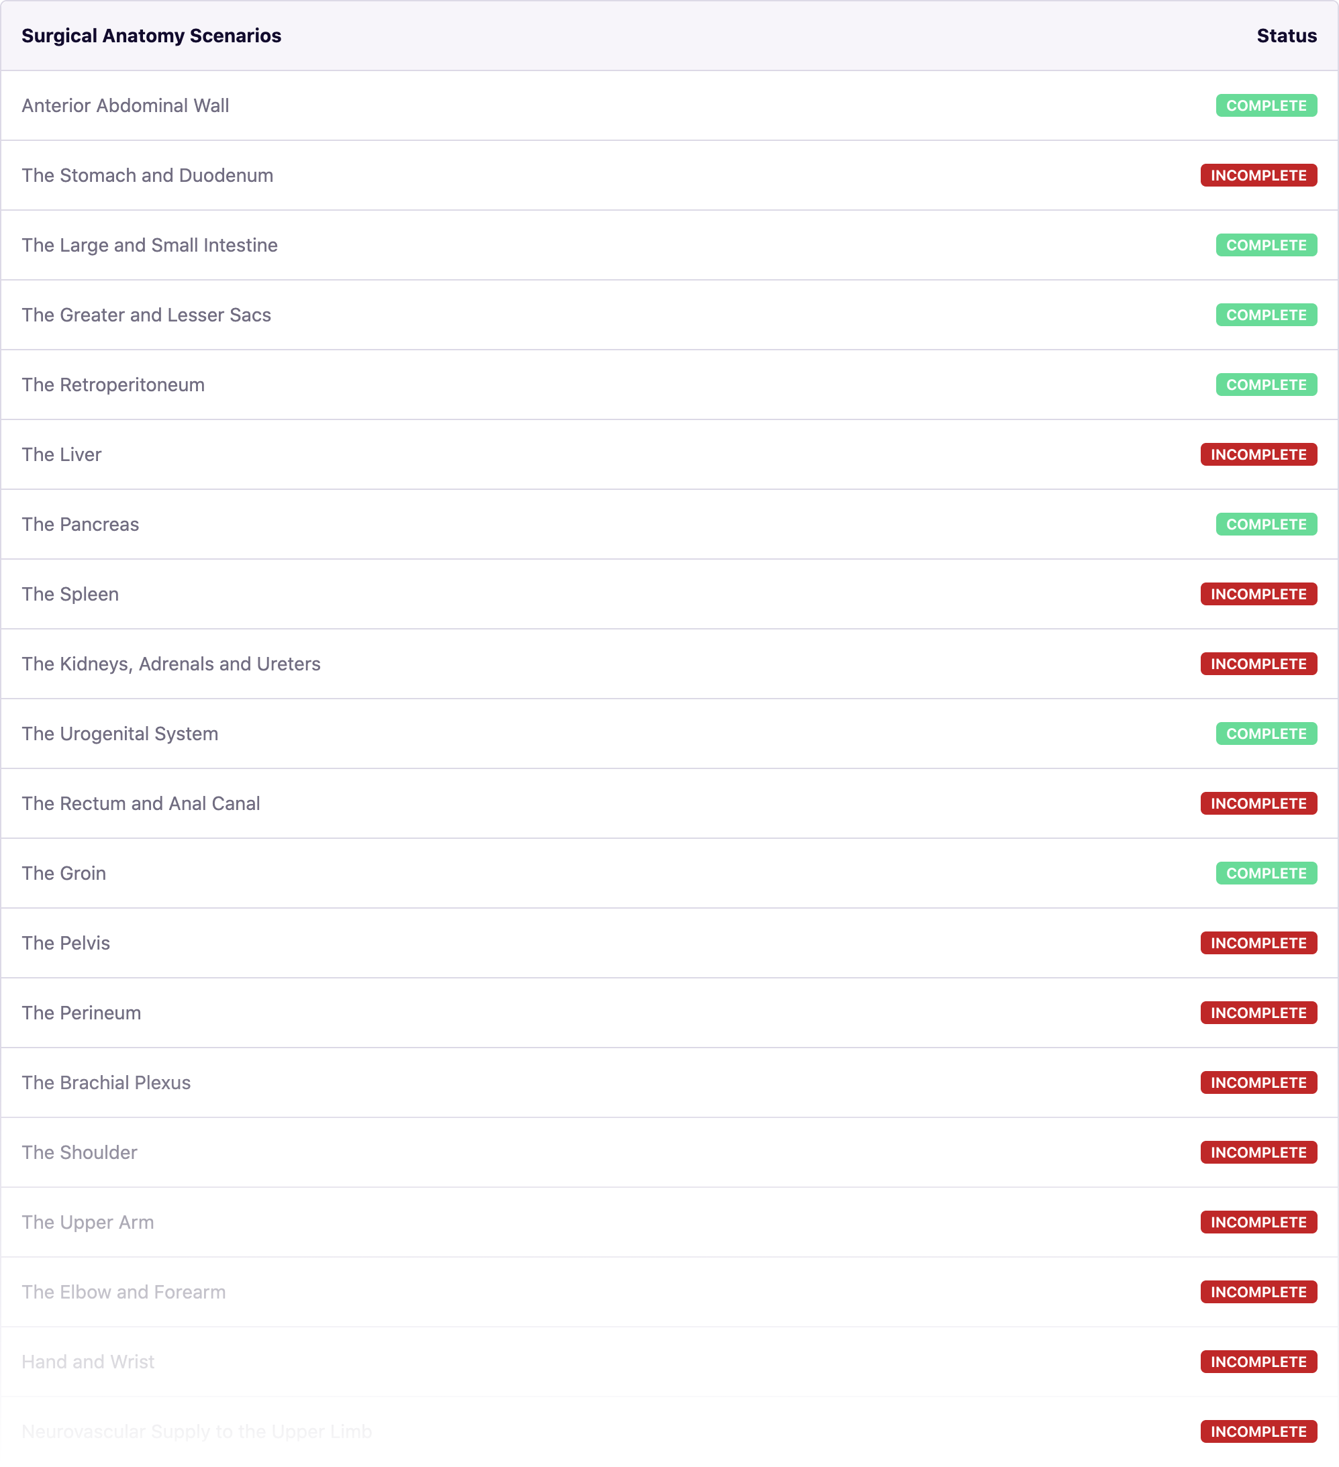The image size is (1339, 1467).
Task: Click the INCOMPLETE badge for The Pelvis
Action: (1258, 944)
